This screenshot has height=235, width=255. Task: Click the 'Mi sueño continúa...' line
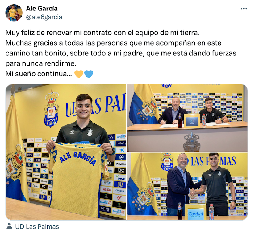pyautogui.click(x=39, y=74)
